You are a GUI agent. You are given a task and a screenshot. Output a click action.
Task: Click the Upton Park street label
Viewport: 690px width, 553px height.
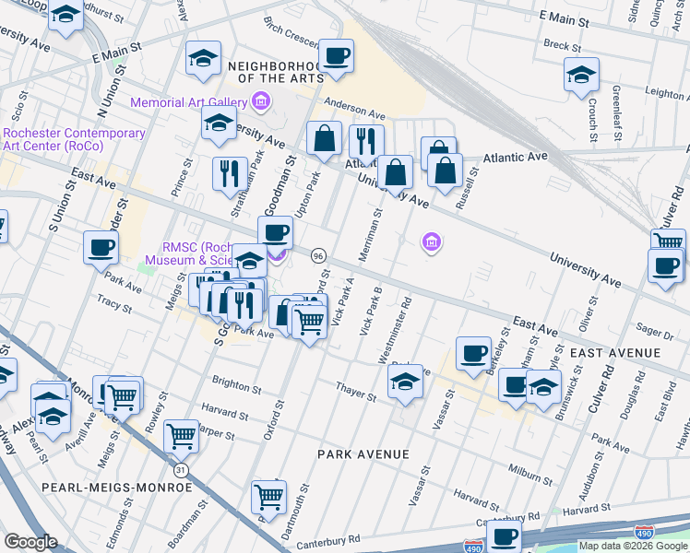[307, 194]
